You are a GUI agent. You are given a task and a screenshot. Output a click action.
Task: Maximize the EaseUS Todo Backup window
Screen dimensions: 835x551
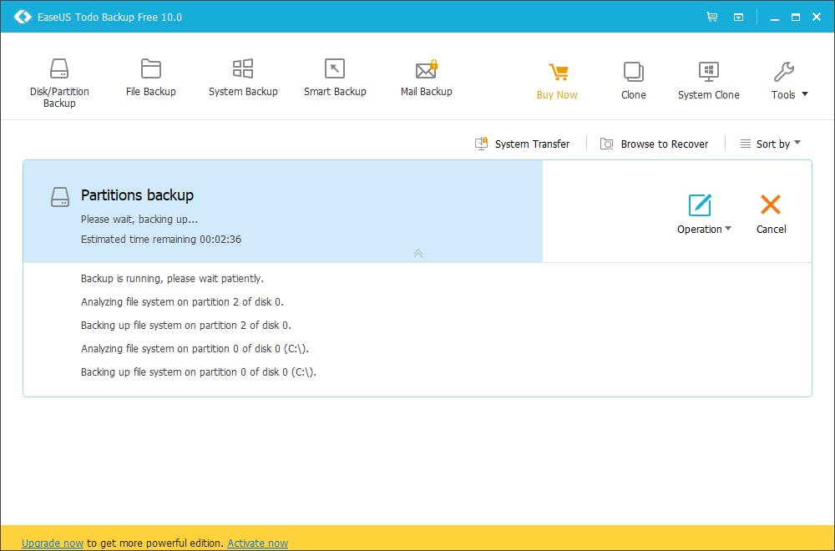click(x=796, y=17)
